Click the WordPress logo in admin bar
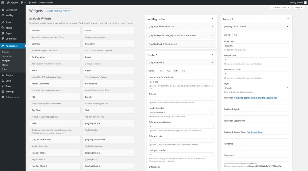The width and height of the screenshot is (308, 171). coord(3,2)
